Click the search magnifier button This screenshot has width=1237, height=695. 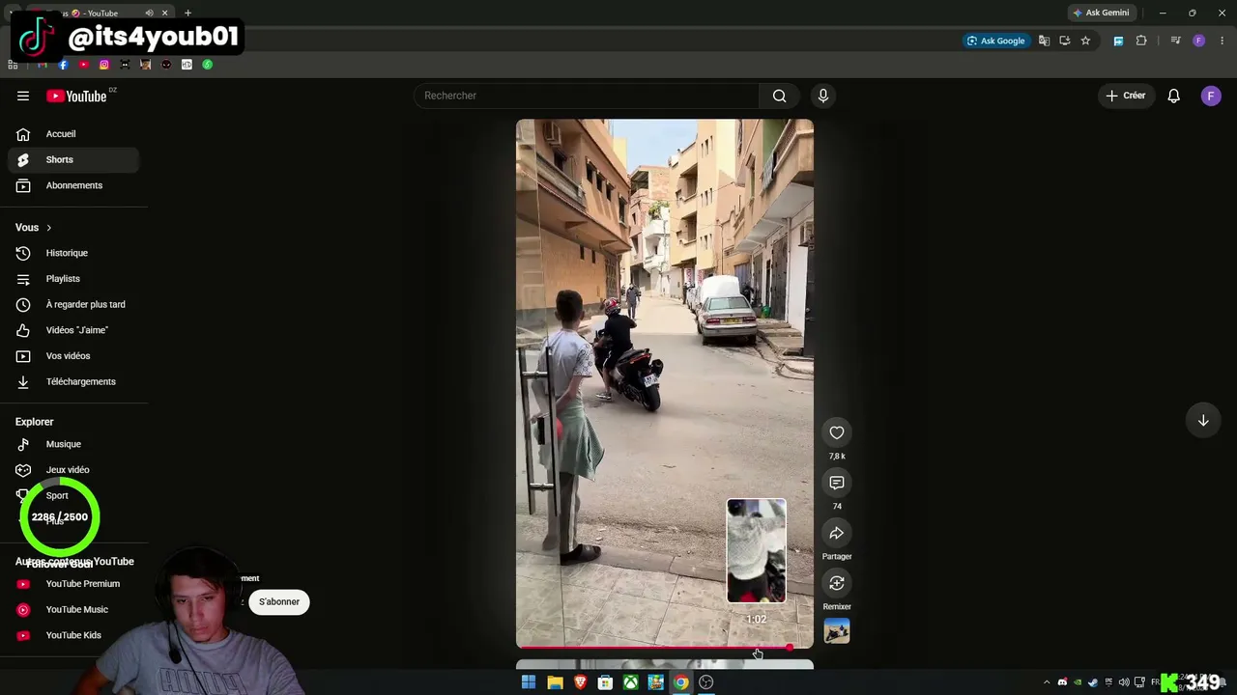(x=779, y=96)
